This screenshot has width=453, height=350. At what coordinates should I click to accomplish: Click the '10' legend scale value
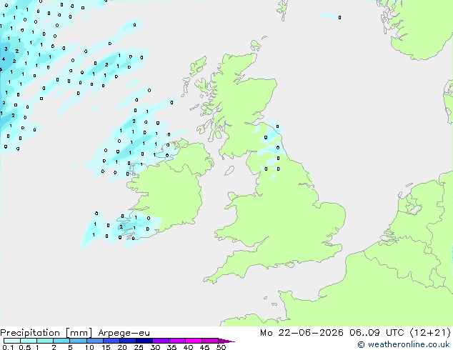coord(89,347)
